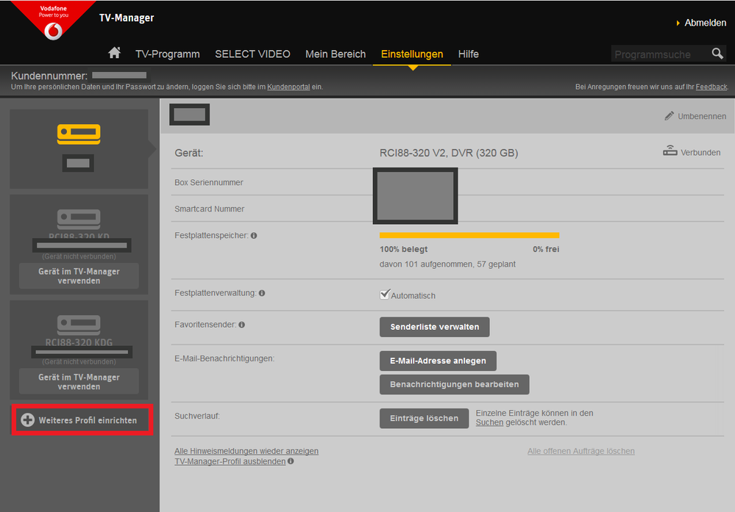This screenshot has width=735, height=512.
Task: Click the 'Smartcard Nummer' label
Action: click(209, 209)
